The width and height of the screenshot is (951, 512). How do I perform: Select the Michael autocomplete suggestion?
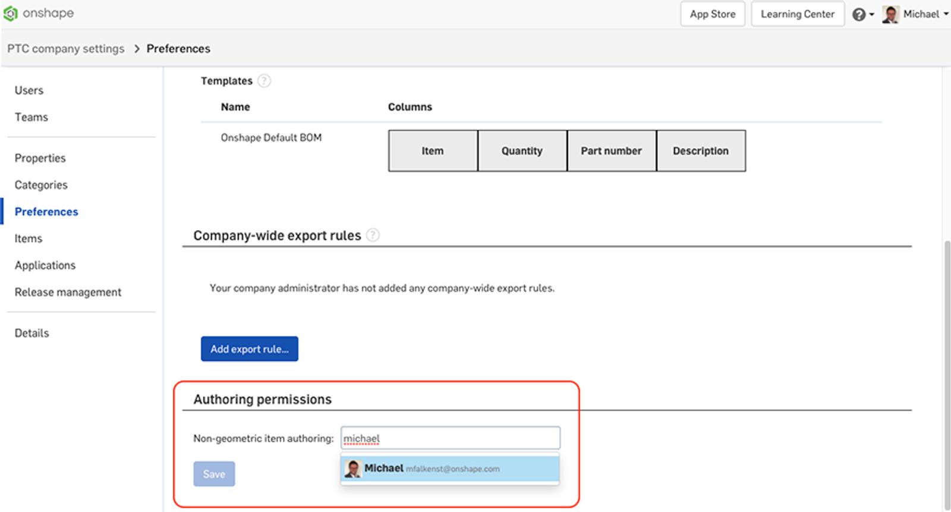click(450, 469)
